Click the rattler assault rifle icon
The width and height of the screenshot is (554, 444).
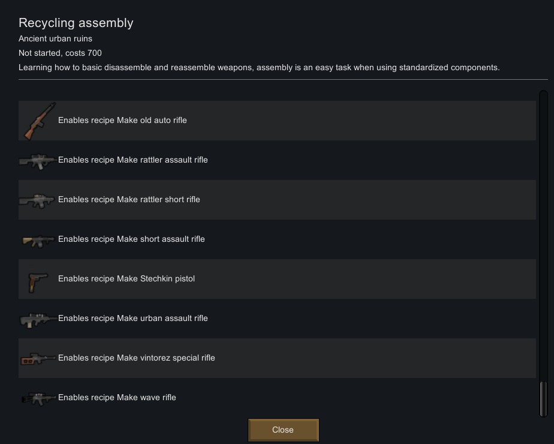[38, 160]
